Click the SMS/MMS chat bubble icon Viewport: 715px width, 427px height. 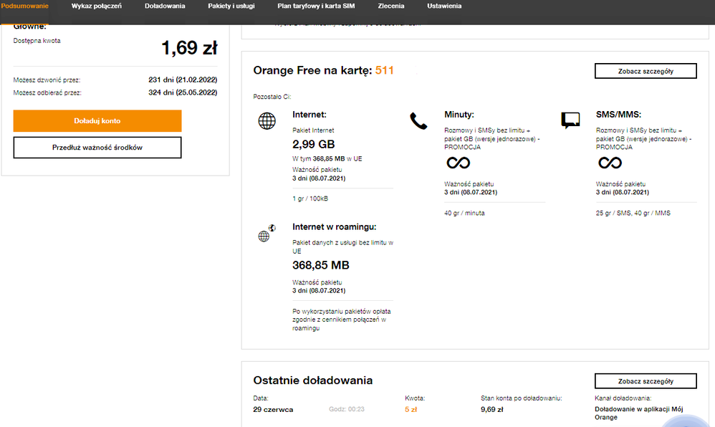point(570,120)
